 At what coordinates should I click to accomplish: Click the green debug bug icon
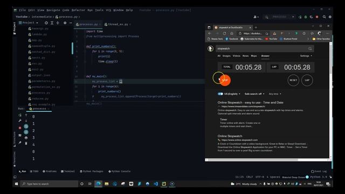(x=306, y=17)
